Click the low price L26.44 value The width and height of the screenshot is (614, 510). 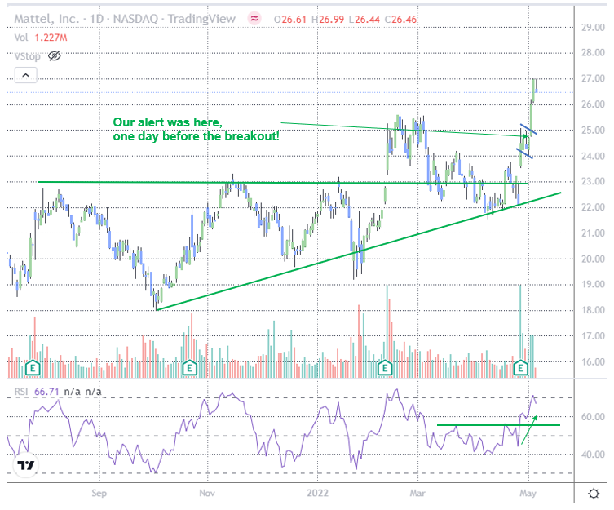(x=364, y=20)
